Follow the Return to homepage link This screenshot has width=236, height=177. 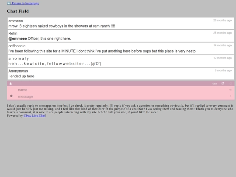(x=25, y=3)
